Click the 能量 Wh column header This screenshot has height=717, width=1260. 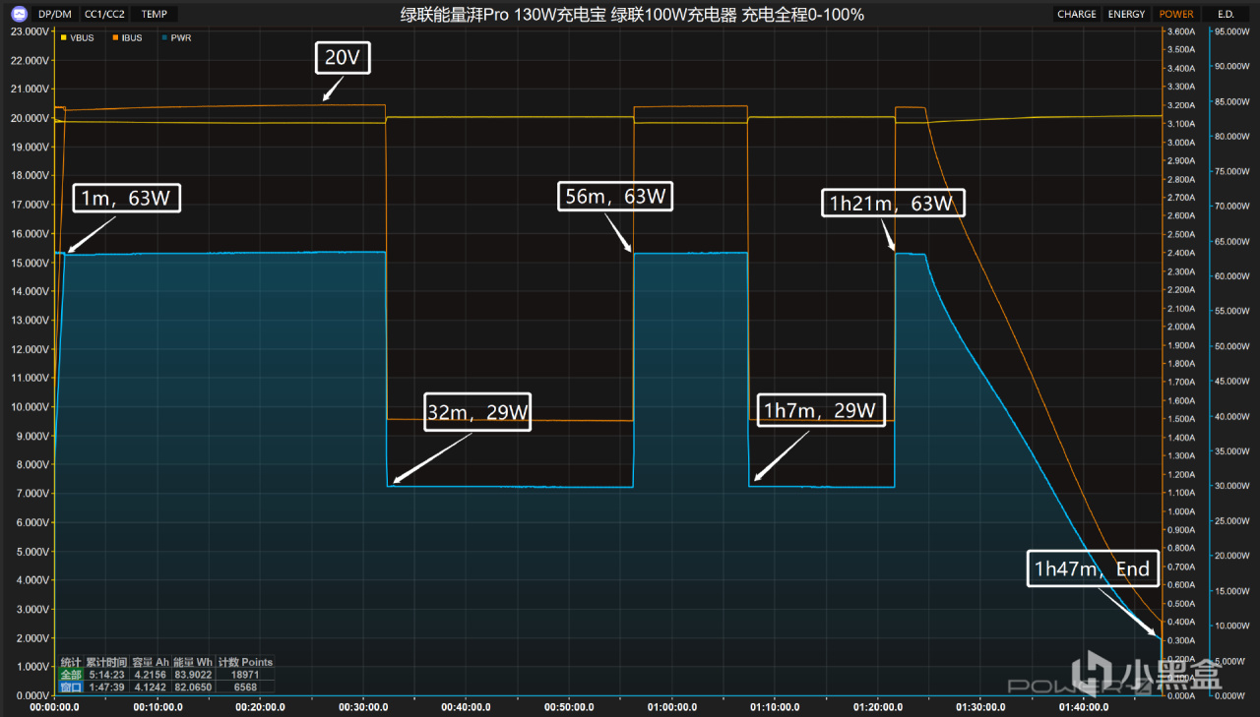(193, 662)
